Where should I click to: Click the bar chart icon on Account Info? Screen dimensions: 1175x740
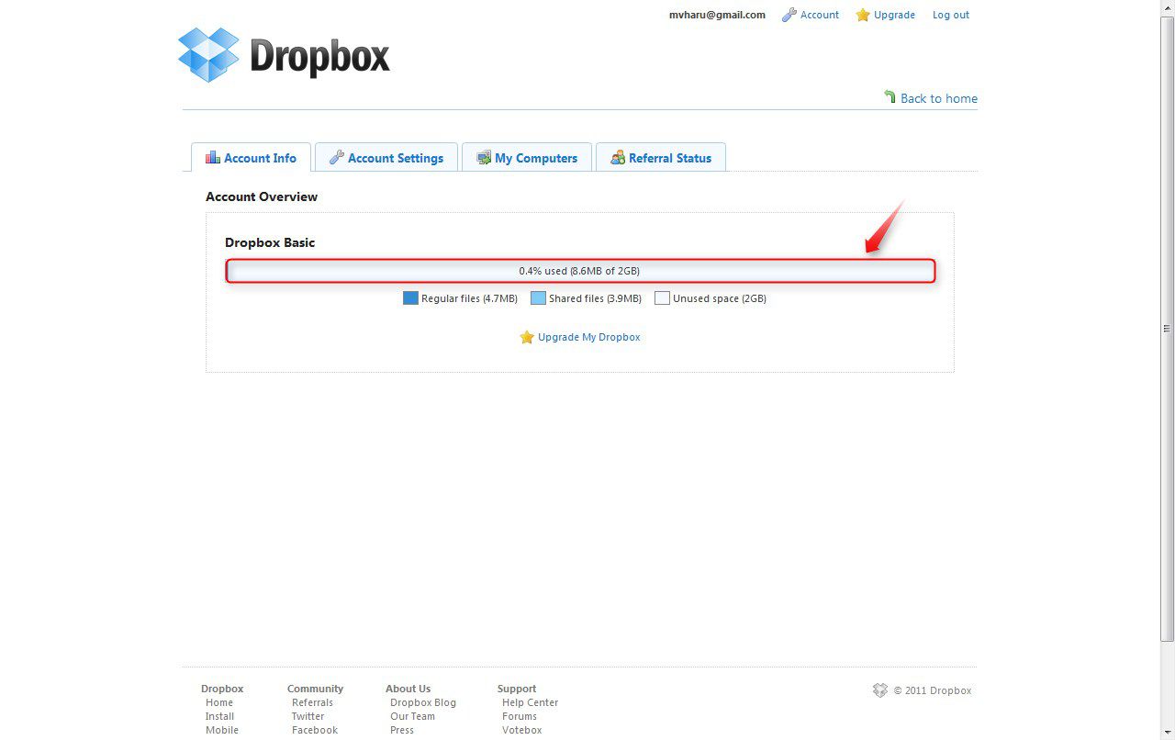[213, 157]
